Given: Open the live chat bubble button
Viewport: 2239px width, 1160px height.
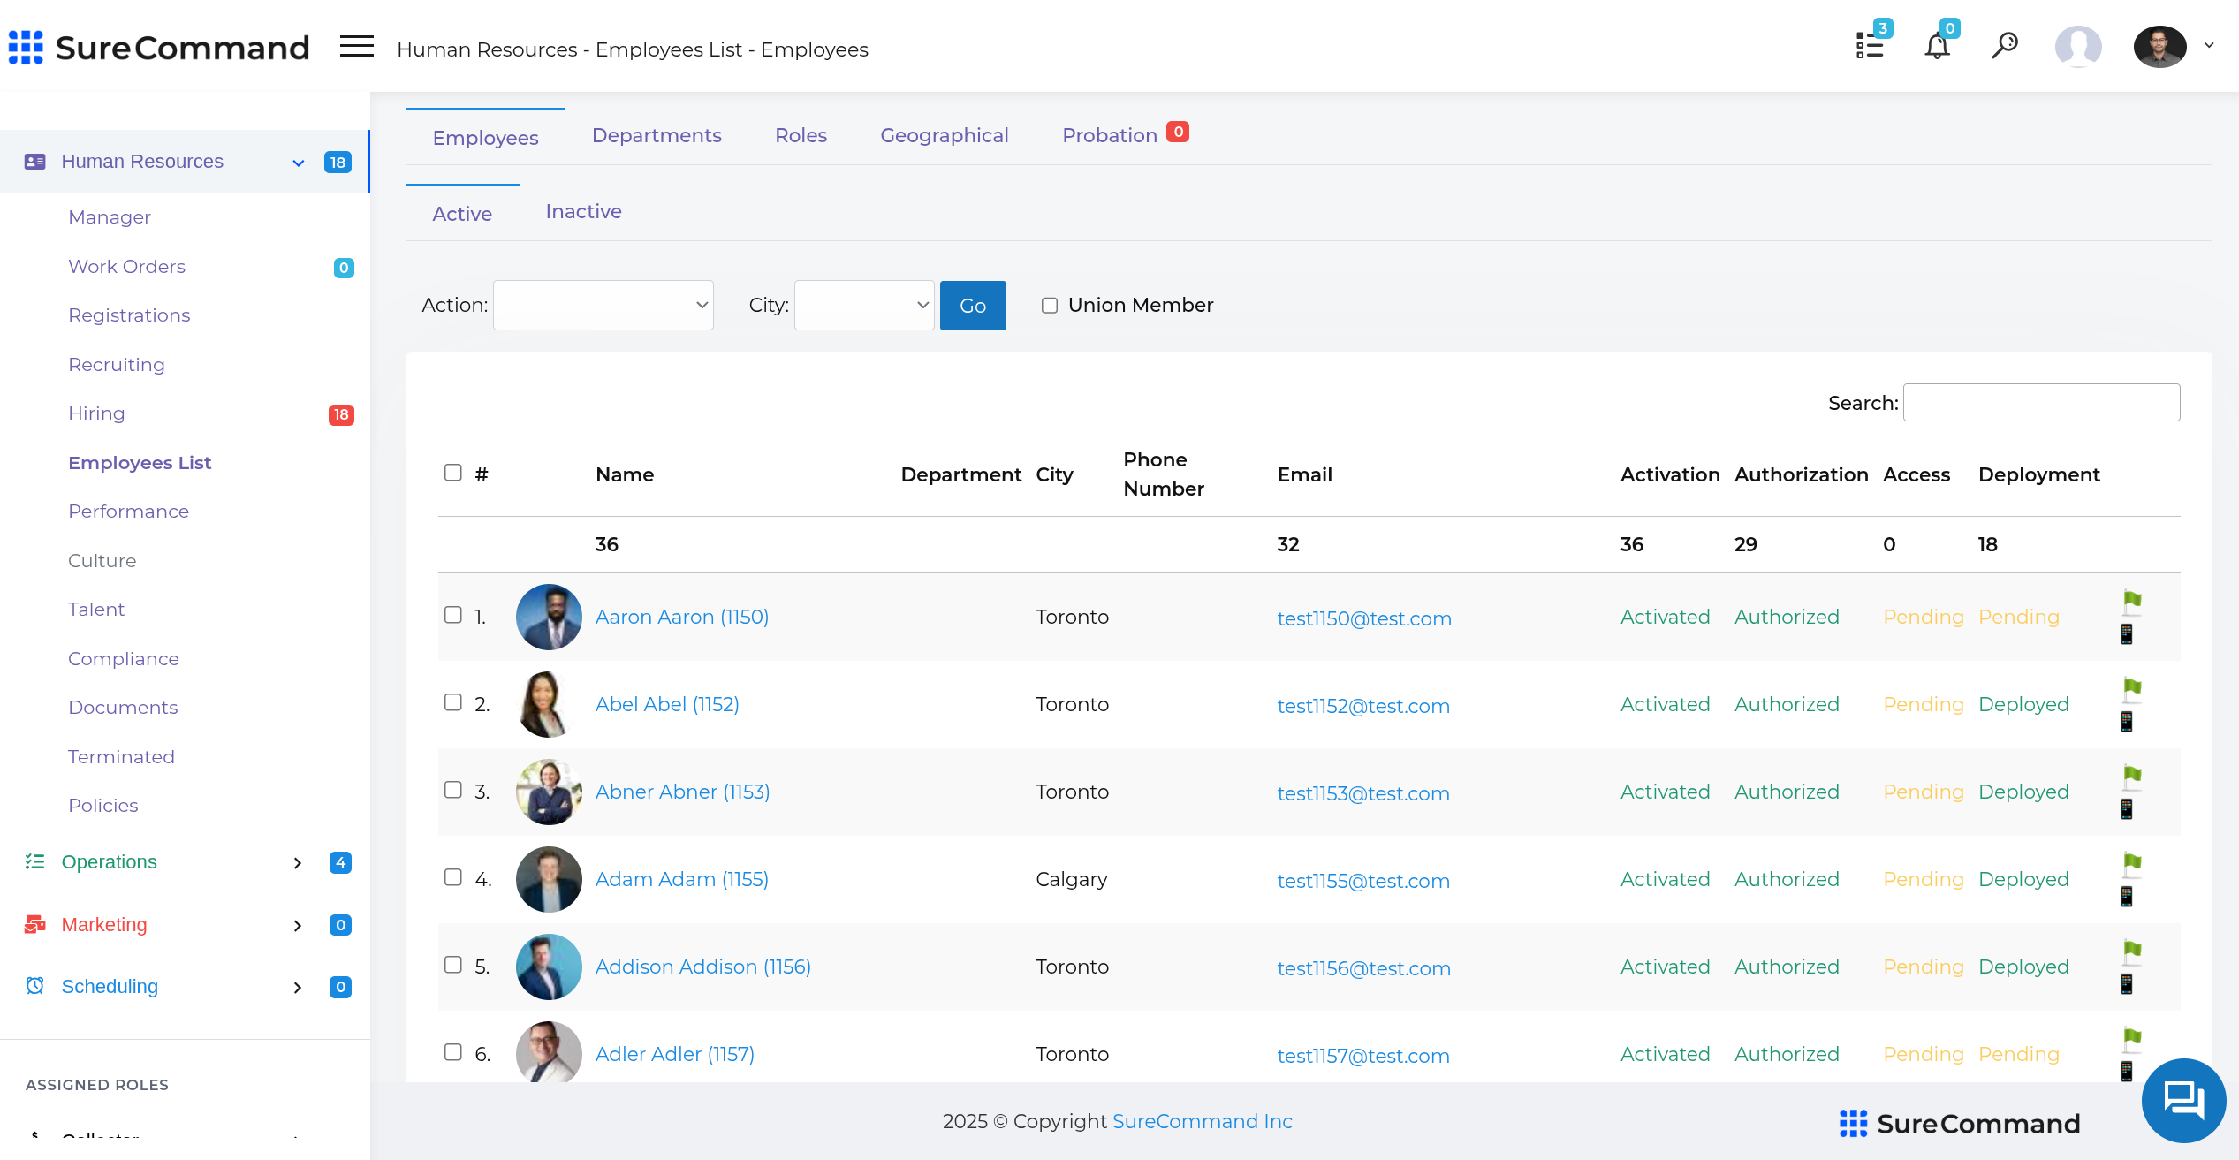Looking at the screenshot, I should 2183,1100.
